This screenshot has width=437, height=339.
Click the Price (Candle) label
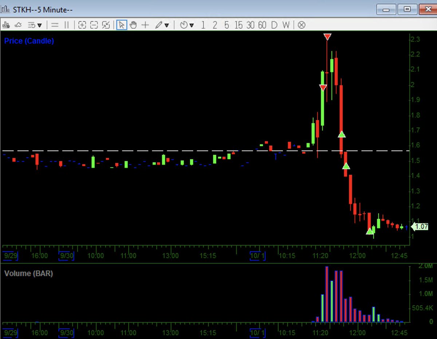click(x=29, y=41)
